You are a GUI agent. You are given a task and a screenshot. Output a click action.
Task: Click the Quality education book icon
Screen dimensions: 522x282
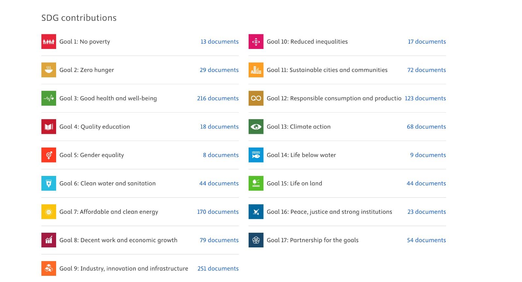click(x=49, y=127)
